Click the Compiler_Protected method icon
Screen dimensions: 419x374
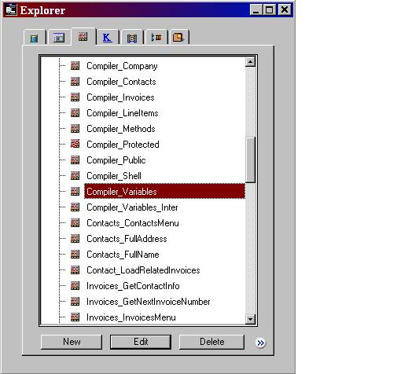tap(75, 144)
